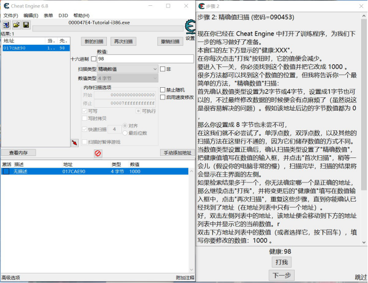
Task: Click process name 000047E4-Tutorial-i386.exe
Action: [x=99, y=22]
